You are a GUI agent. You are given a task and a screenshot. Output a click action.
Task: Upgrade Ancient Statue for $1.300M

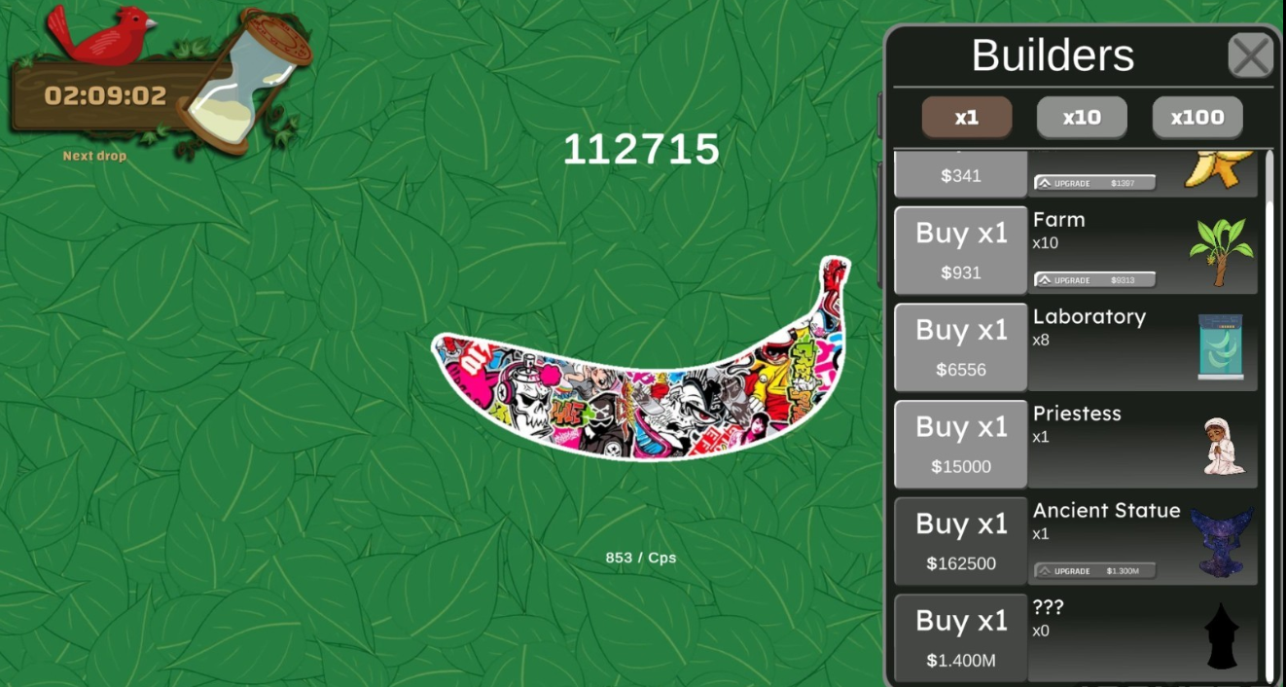pyautogui.click(x=1094, y=570)
